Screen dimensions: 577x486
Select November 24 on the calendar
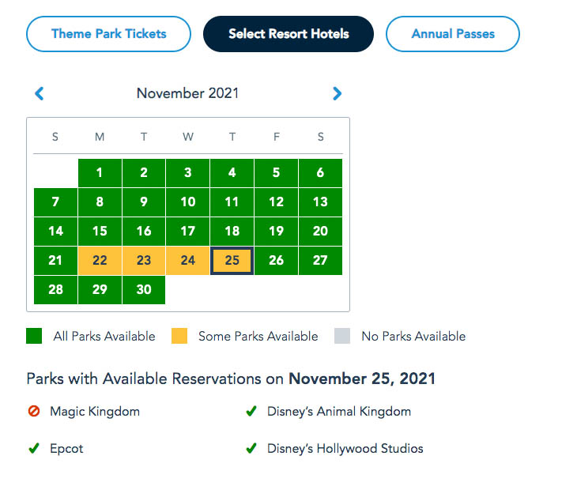click(x=187, y=261)
